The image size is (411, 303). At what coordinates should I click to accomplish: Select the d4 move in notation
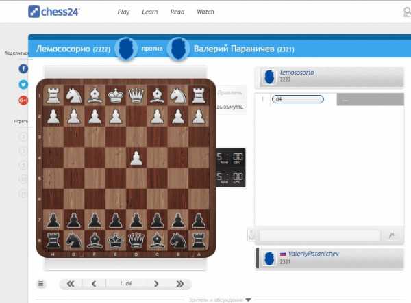[x=297, y=99]
